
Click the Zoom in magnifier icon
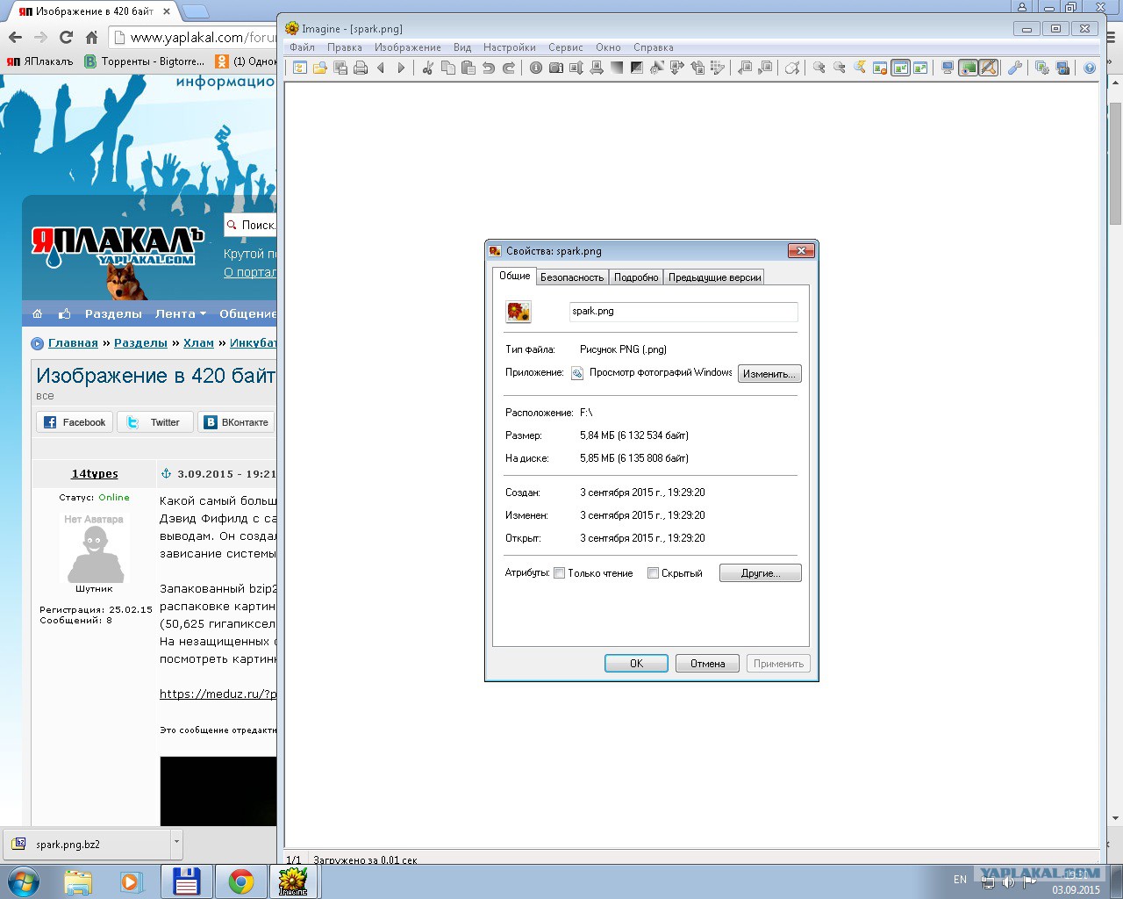pyautogui.click(x=819, y=68)
